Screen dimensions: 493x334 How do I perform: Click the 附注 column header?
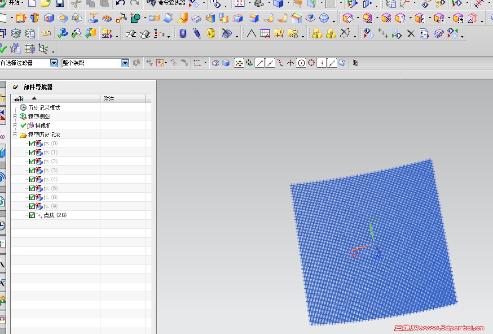[x=123, y=99]
